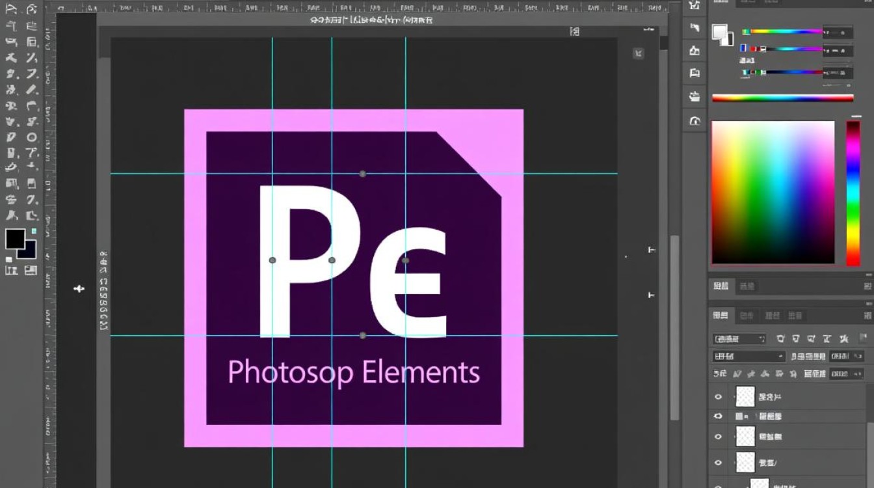Open the layer filter type dropdown
This screenshot has width=874, height=488.
coord(739,339)
